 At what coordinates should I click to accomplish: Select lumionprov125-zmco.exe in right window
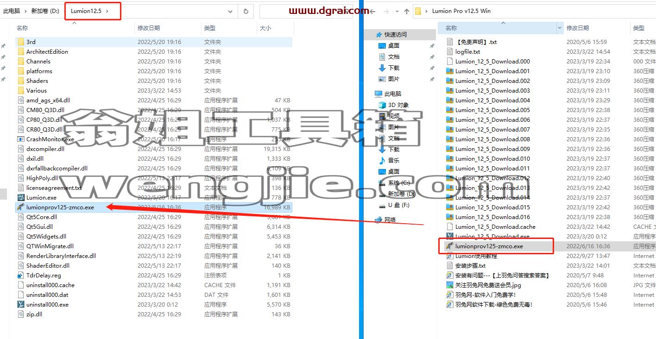pos(489,246)
